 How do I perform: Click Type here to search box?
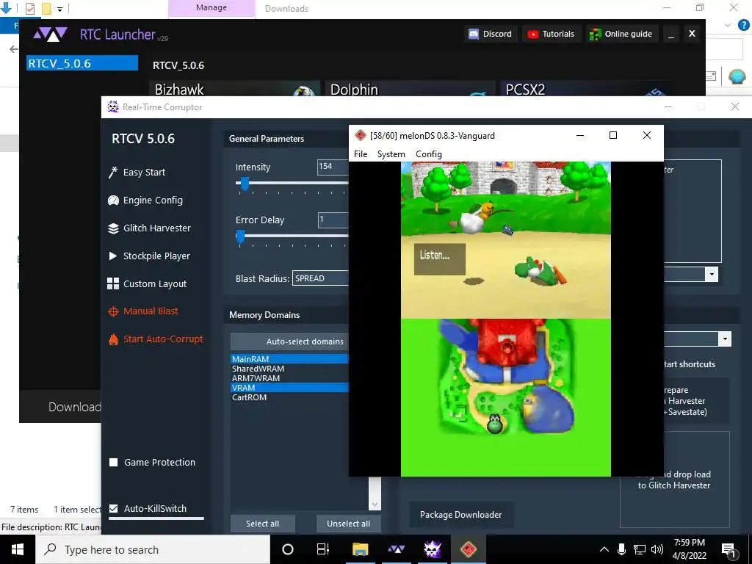[x=153, y=549]
